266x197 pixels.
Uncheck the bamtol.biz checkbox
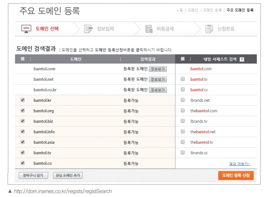click(23, 121)
